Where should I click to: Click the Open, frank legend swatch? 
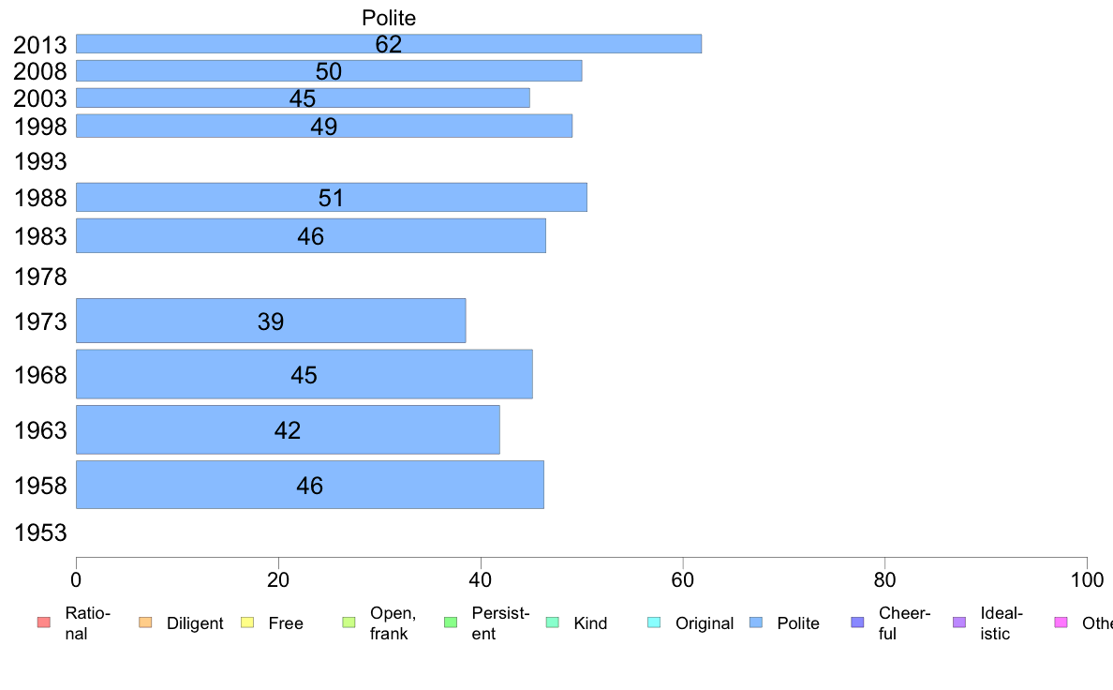point(349,623)
